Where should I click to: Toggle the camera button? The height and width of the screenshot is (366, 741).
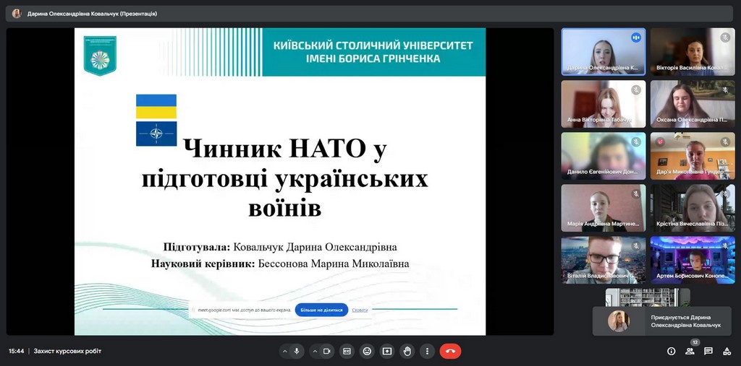(327, 351)
